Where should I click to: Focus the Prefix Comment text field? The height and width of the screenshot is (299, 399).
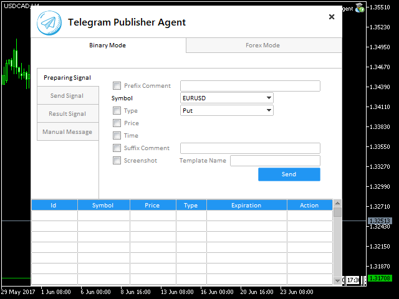coord(250,86)
